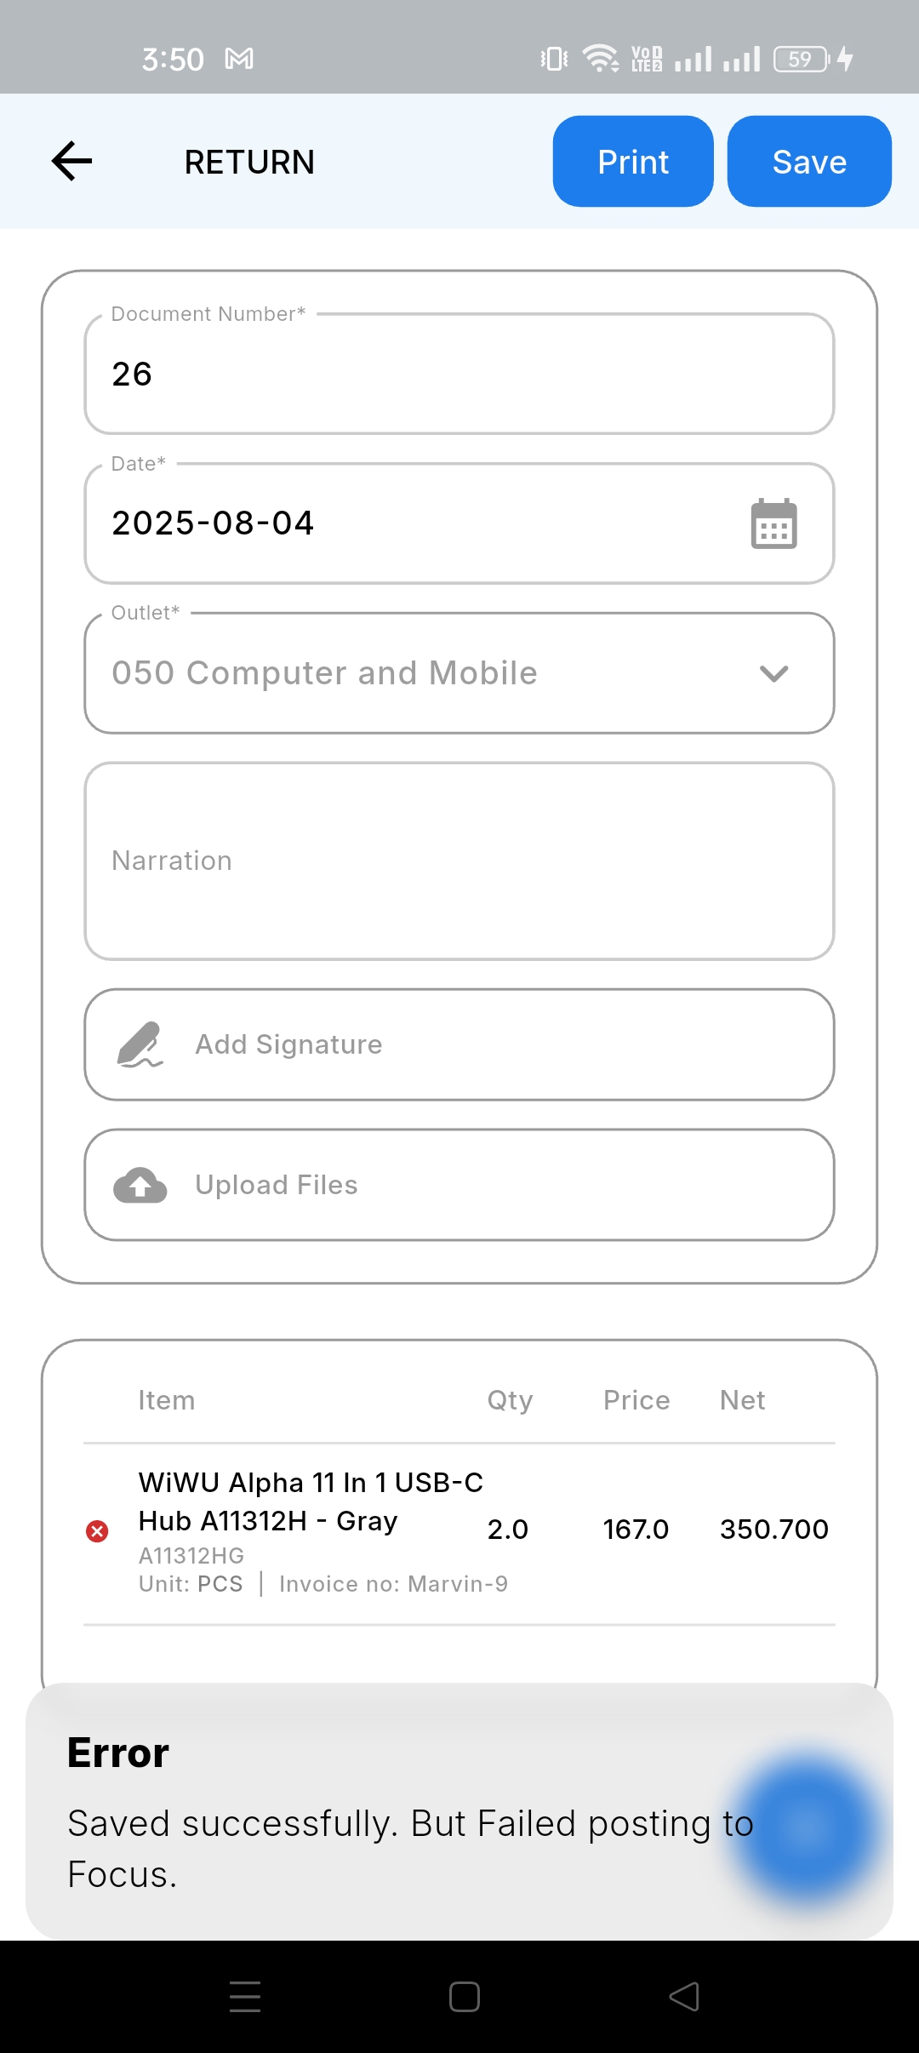Image resolution: width=919 pixels, height=2053 pixels.
Task: Expand the Outlet dropdown chevron
Action: (773, 673)
